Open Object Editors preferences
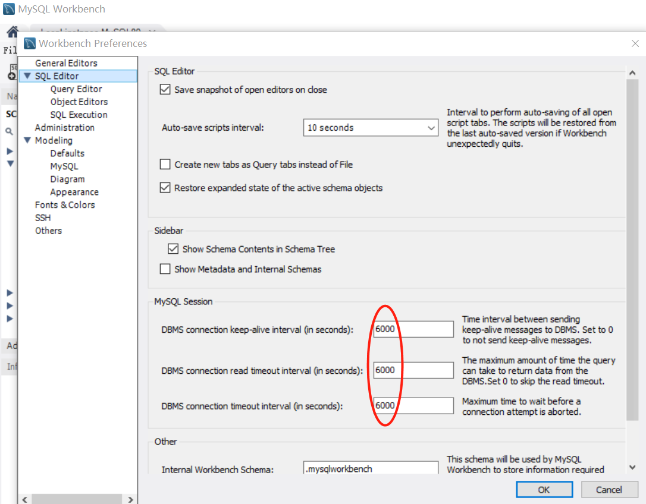This screenshot has height=504, width=646. 79,102
